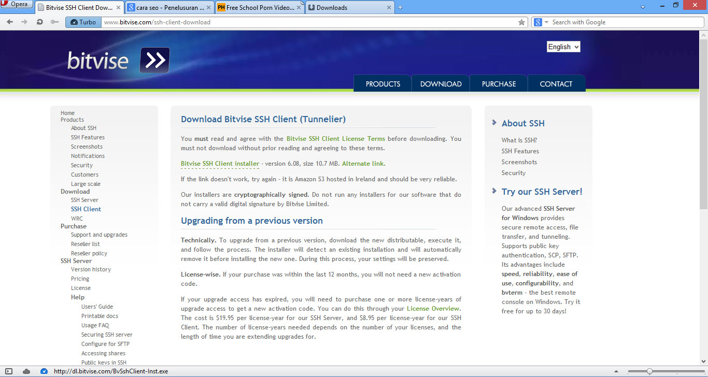Open Reseller policy in left navigation

(x=89, y=253)
